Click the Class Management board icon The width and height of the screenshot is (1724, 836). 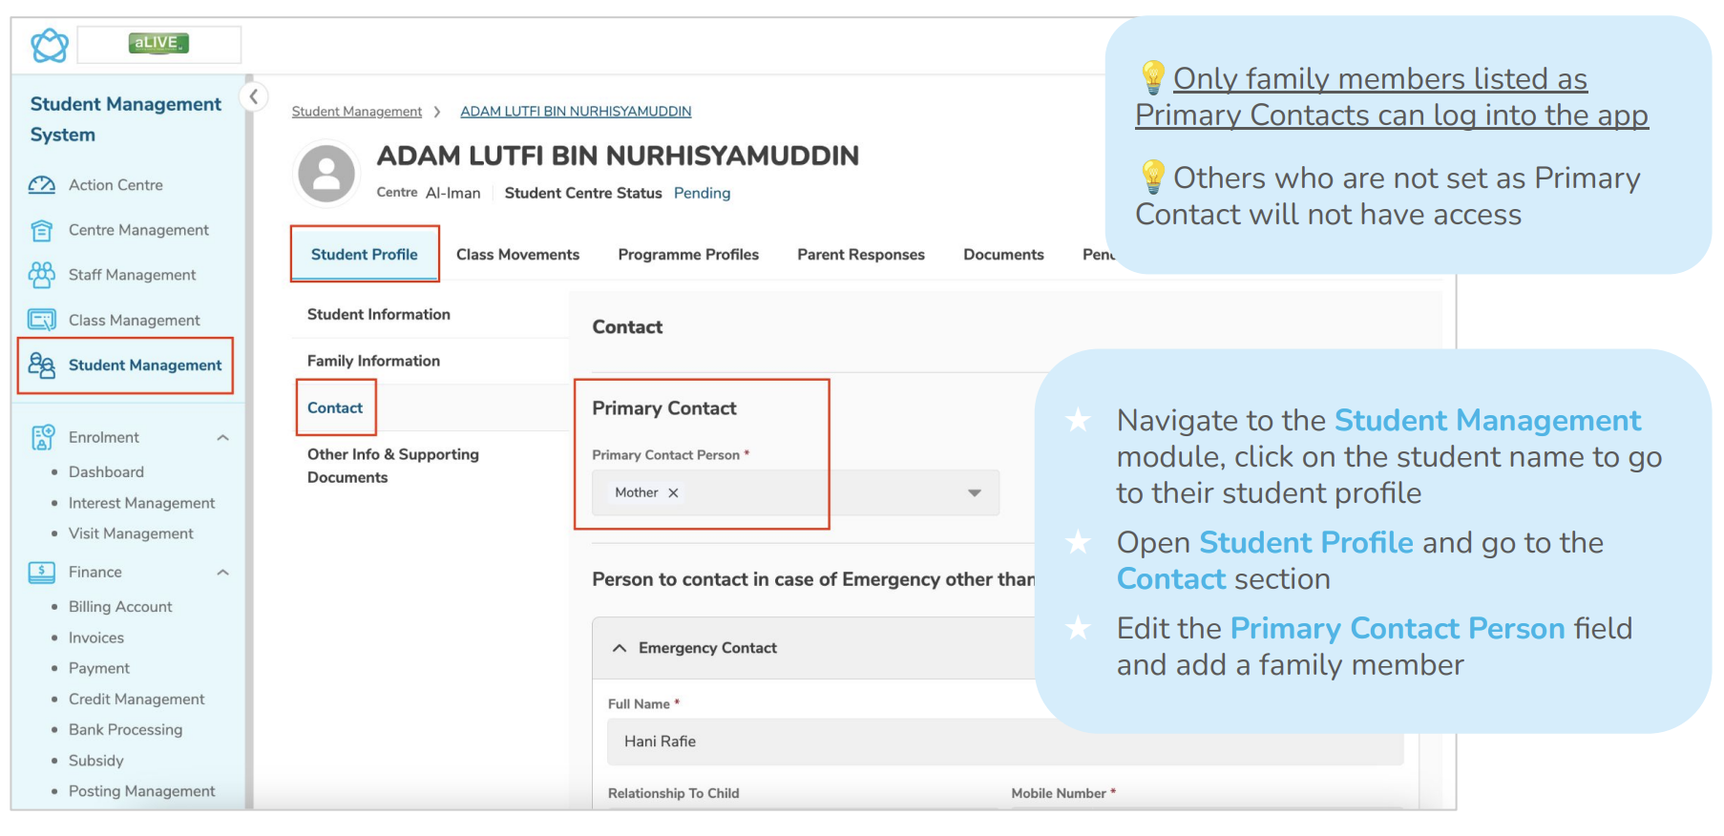[42, 320]
